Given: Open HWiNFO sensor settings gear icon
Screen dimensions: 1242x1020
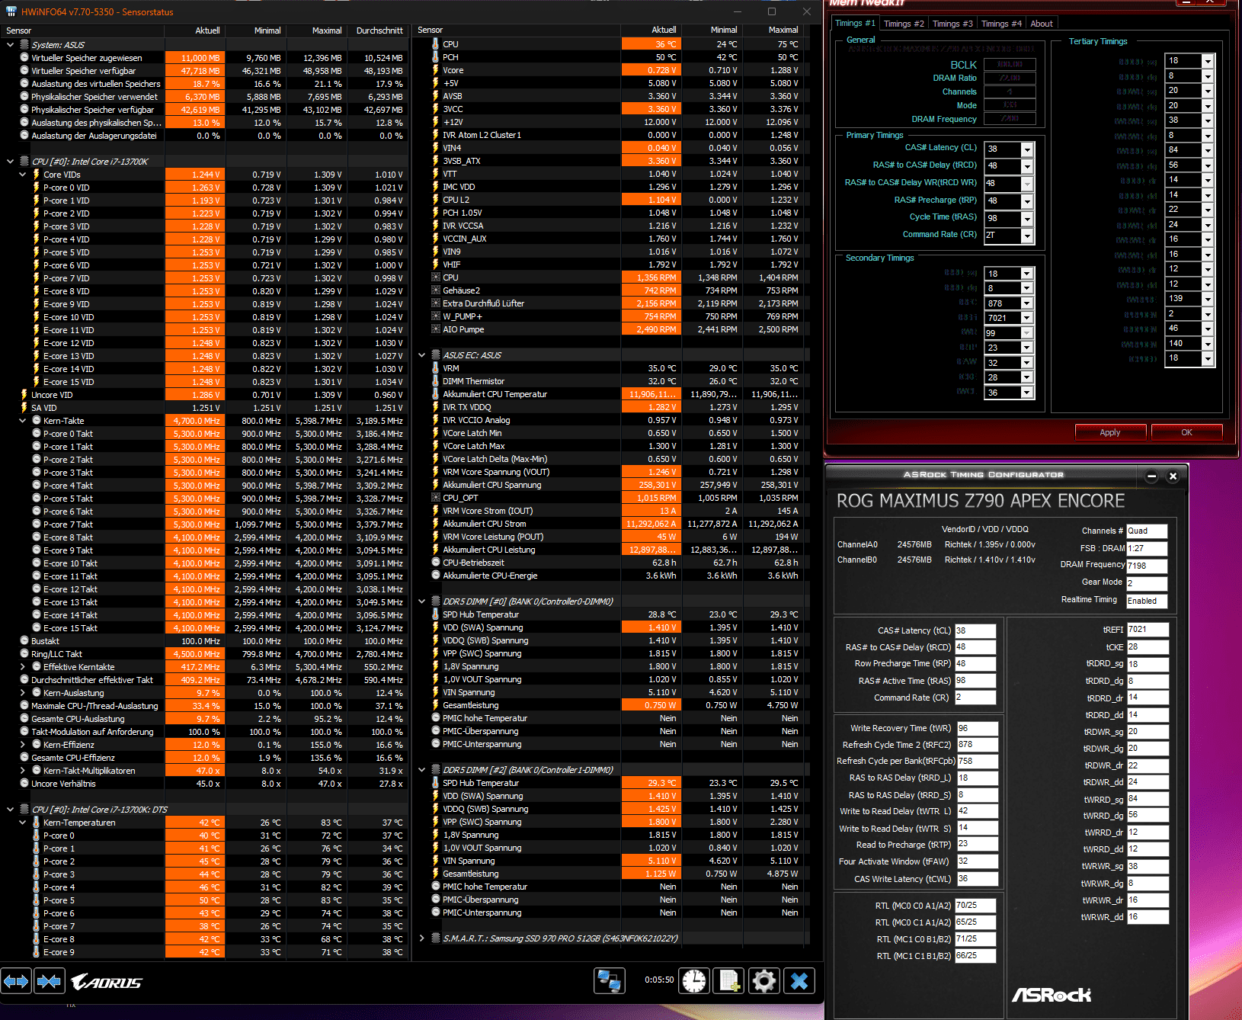Looking at the screenshot, I should 764,980.
